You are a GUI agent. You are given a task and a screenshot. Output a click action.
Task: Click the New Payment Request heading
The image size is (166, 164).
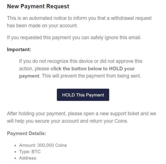[x=38, y=6]
